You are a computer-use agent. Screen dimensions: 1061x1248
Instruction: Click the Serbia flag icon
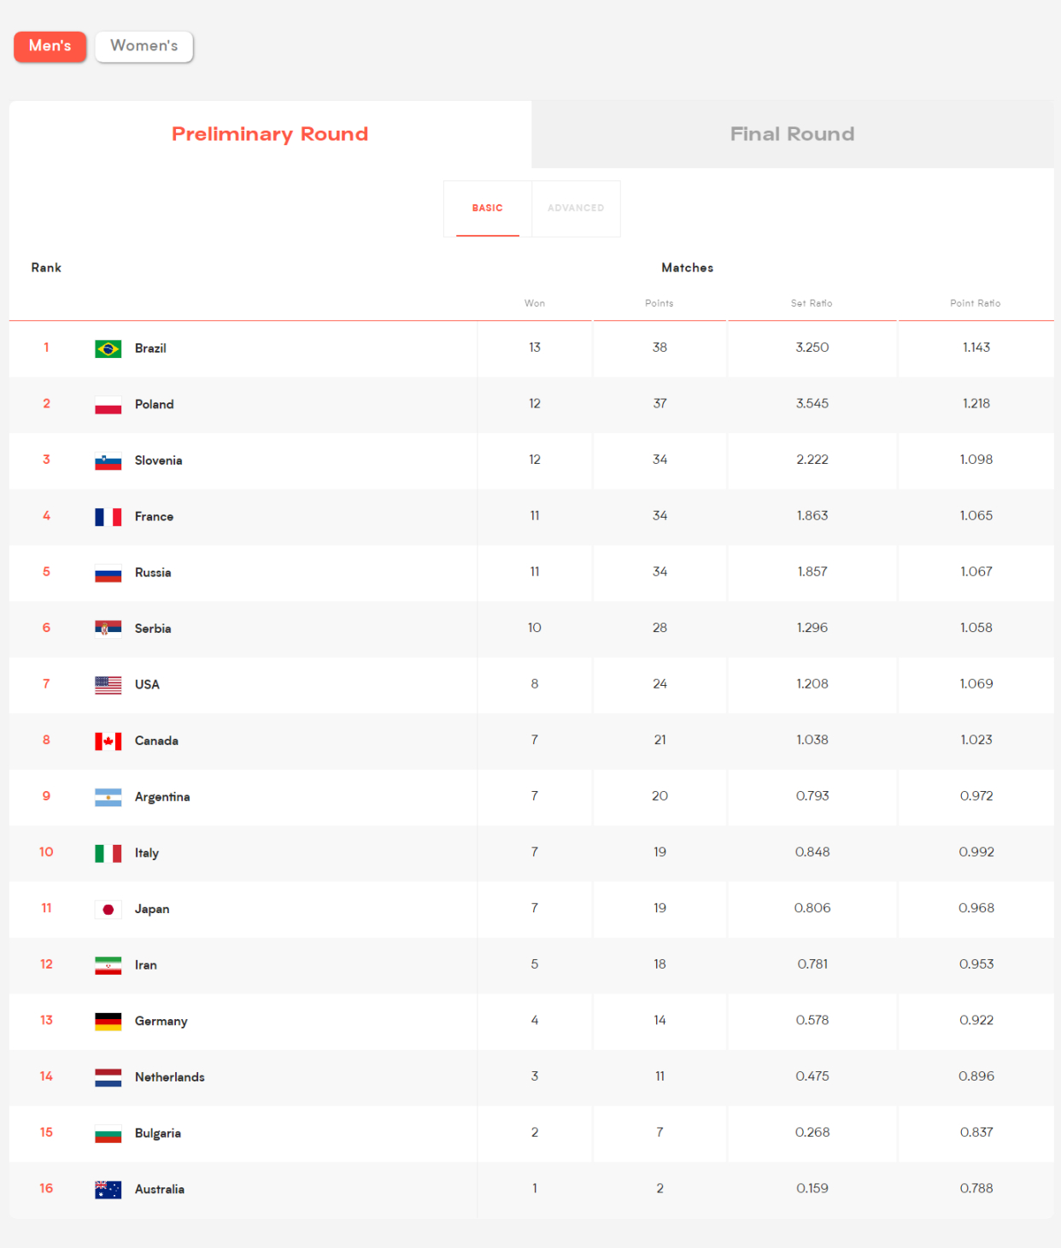pyautogui.click(x=108, y=629)
